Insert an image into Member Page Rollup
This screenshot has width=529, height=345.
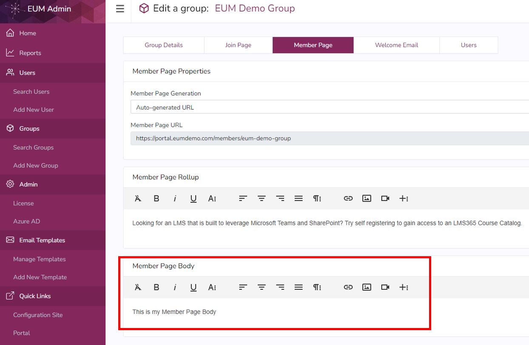point(366,198)
